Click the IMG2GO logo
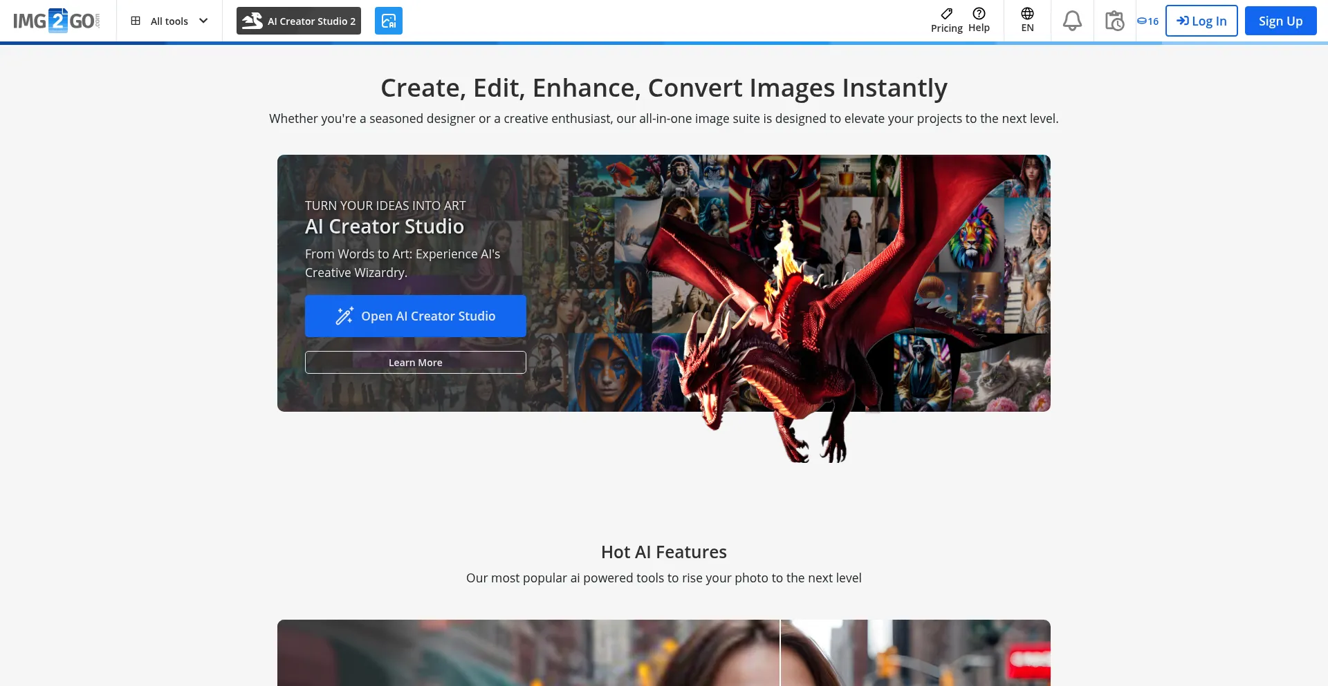This screenshot has height=686, width=1328. coord(56,21)
